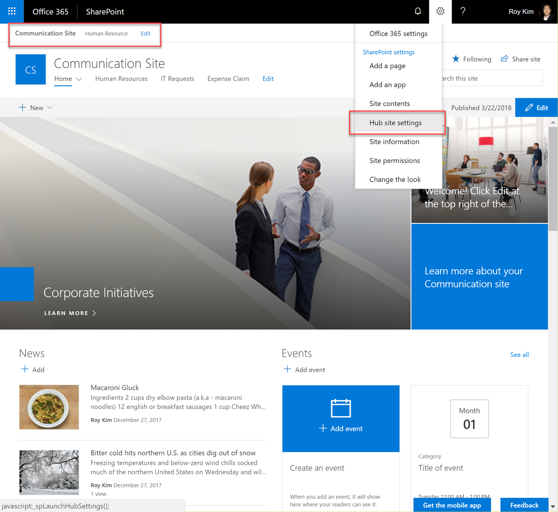This screenshot has height=512, width=558.
Task: Click the CS site logo tile
Action: point(31,69)
